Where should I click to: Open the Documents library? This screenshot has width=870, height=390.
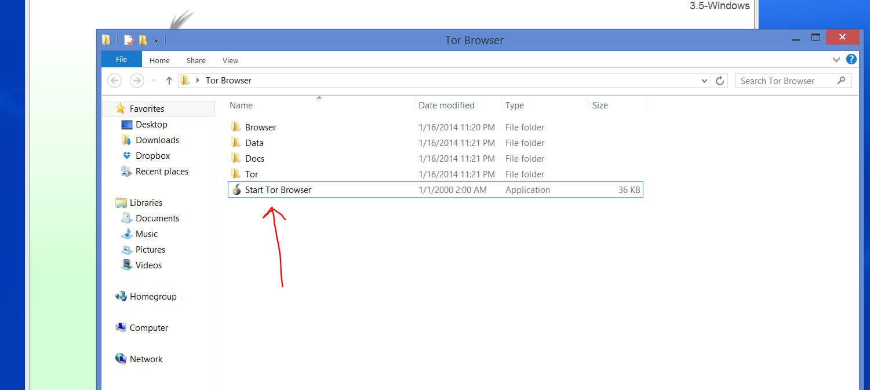pyautogui.click(x=157, y=218)
